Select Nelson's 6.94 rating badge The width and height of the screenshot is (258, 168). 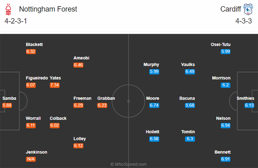pos(225,125)
